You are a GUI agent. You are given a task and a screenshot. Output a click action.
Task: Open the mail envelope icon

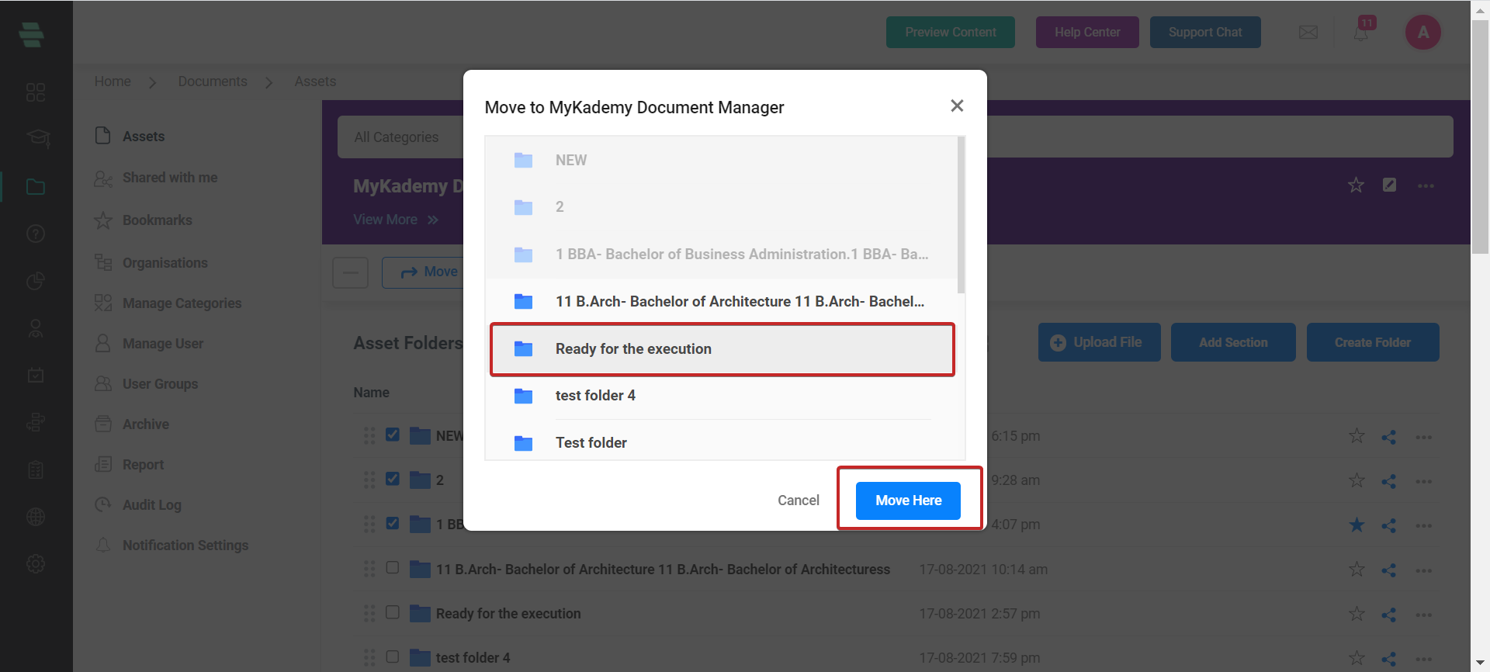click(1308, 33)
